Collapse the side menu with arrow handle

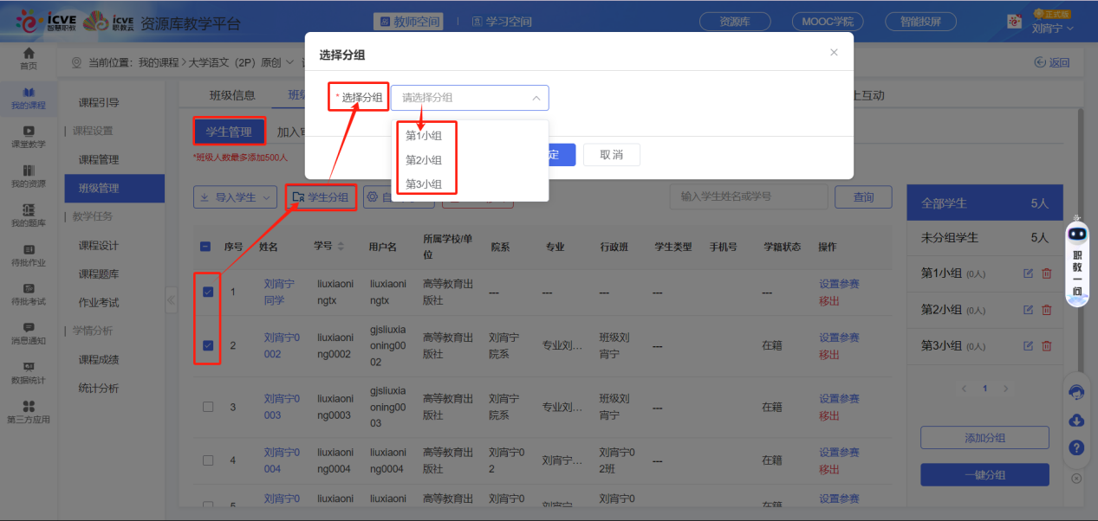(171, 300)
